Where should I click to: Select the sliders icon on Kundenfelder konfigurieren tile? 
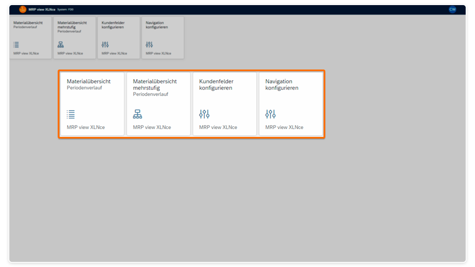point(204,113)
